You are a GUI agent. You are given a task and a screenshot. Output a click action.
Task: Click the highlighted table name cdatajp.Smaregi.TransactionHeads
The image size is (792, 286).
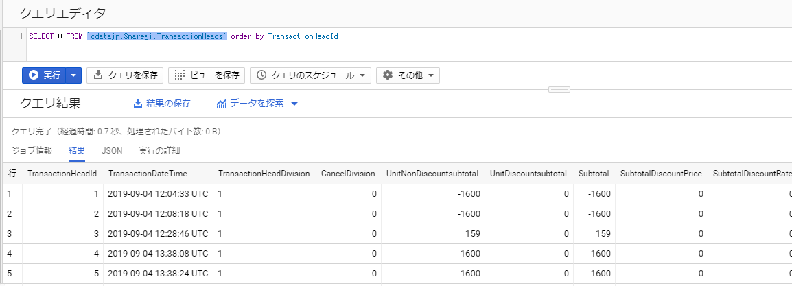(157, 36)
